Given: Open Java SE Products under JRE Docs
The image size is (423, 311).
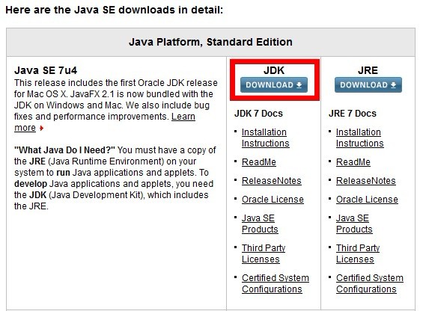Looking at the screenshot, I should (354, 224).
